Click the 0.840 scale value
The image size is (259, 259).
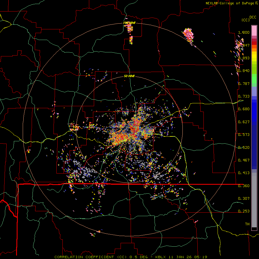coord(244,71)
